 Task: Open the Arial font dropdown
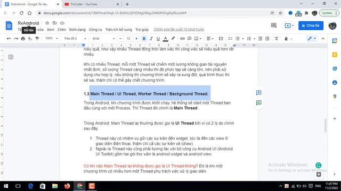(x=103, y=39)
